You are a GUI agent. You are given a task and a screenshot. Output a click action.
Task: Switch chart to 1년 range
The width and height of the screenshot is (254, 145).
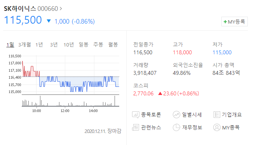(39, 45)
